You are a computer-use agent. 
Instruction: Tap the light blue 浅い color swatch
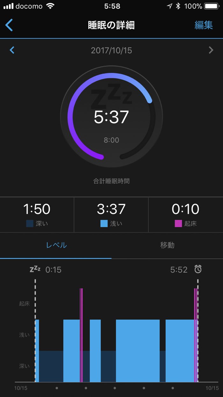coord(104,224)
